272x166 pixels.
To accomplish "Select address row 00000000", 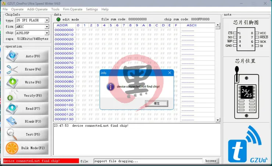I will pos(64,30).
